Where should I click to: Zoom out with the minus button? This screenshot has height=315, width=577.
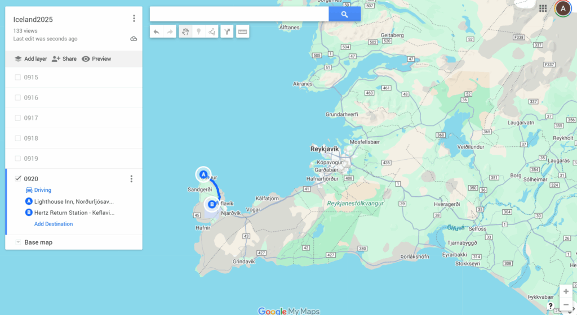coord(566,304)
